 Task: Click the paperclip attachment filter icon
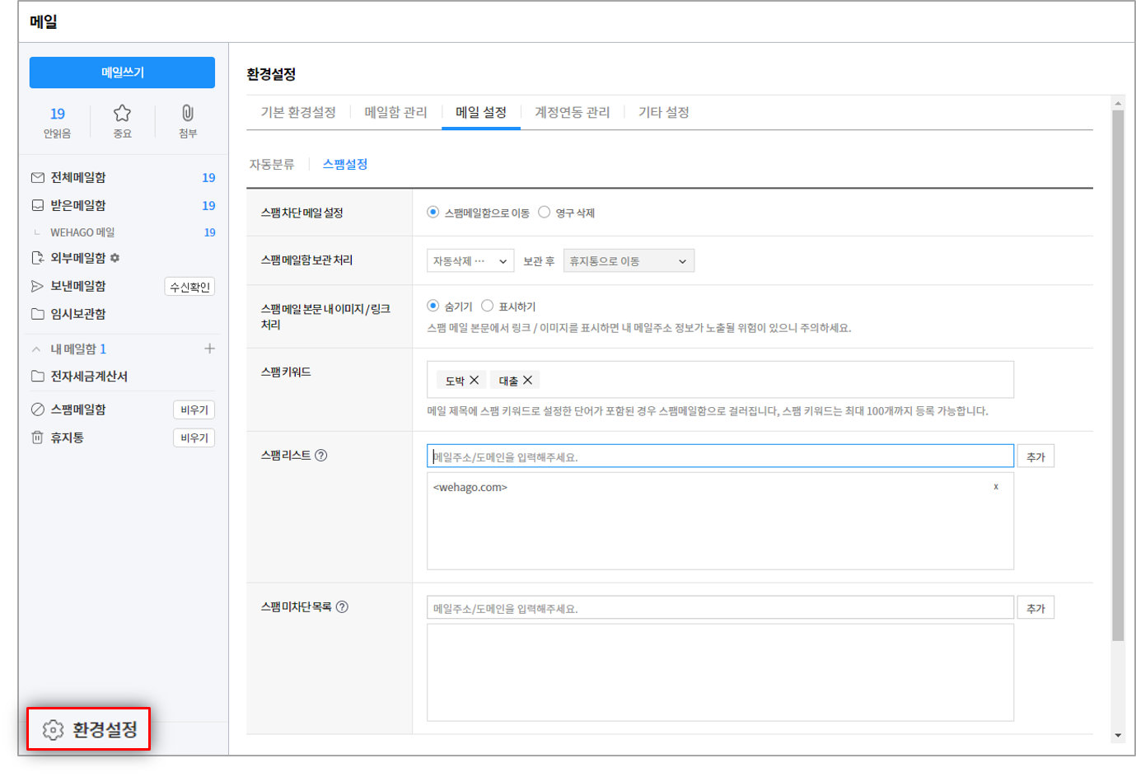188,114
